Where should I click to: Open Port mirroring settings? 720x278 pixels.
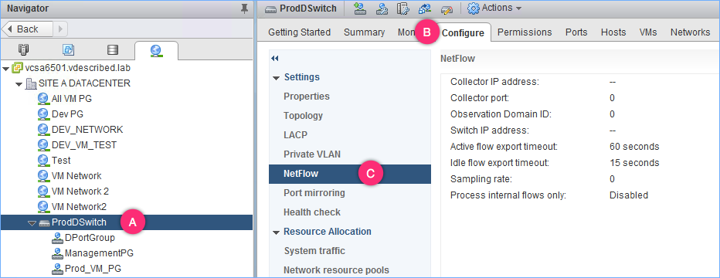(x=314, y=193)
